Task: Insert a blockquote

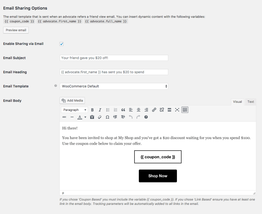Action: [x=123, y=110]
